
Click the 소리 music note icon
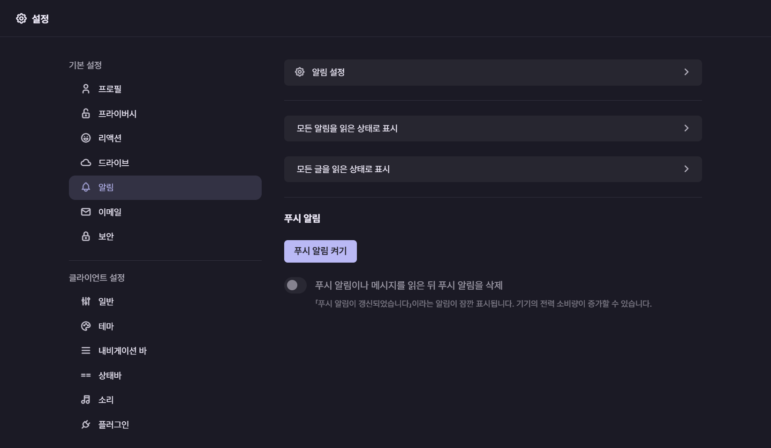tap(85, 399)
